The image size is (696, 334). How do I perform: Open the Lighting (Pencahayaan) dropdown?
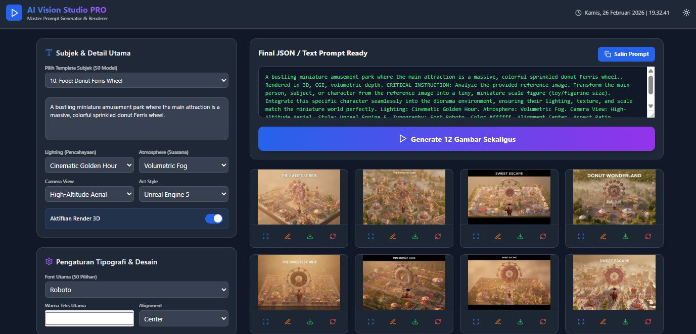click(89, 165)
